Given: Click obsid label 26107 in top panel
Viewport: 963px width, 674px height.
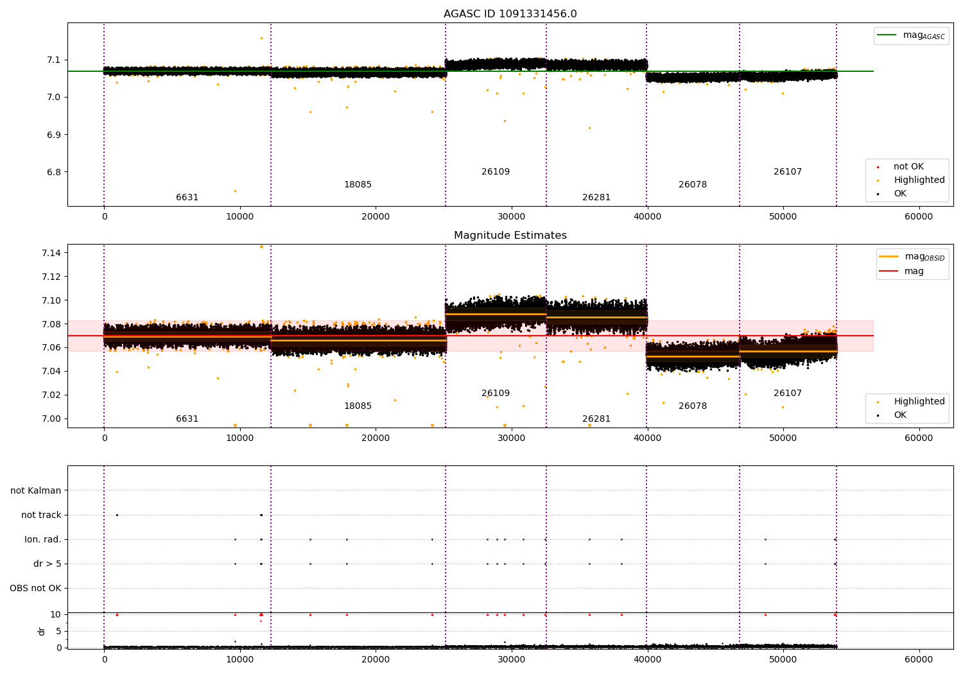Looking at the screenshot, I should pyautogui.click(x=788, y=172).
